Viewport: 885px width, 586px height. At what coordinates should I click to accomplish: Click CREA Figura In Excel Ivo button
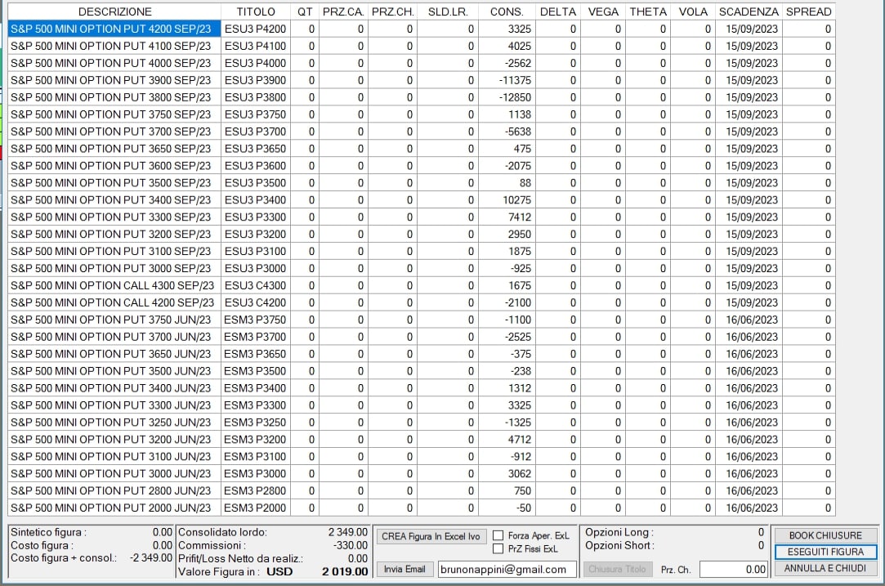431,536
